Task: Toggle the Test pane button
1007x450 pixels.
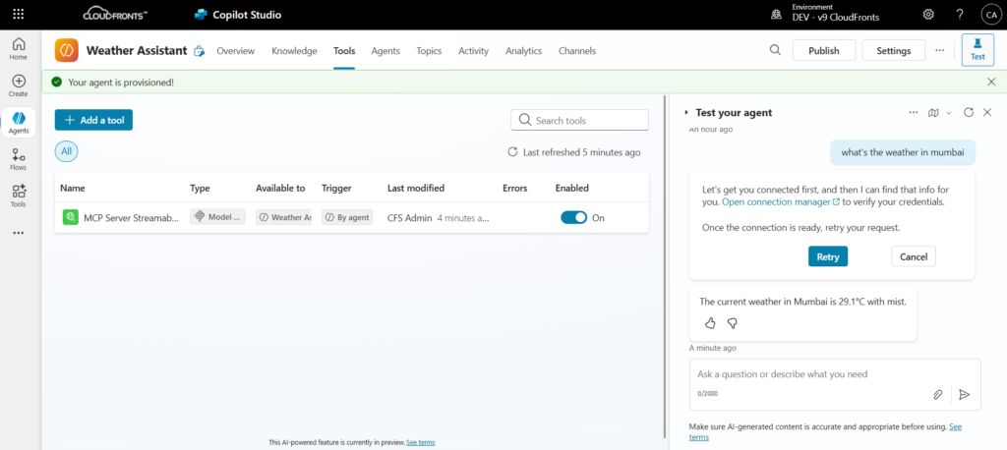Action: pos(977,49)
